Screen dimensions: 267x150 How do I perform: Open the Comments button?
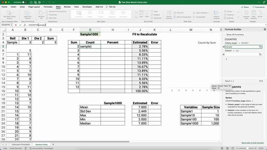click(x=259, y=7)
